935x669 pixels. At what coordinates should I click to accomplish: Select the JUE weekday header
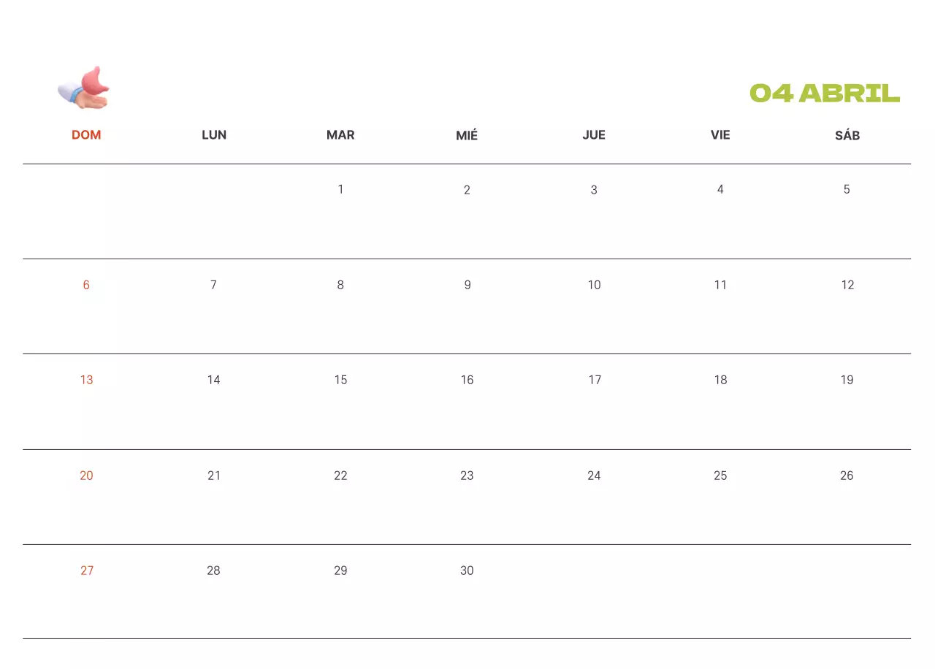coord(594,135)
